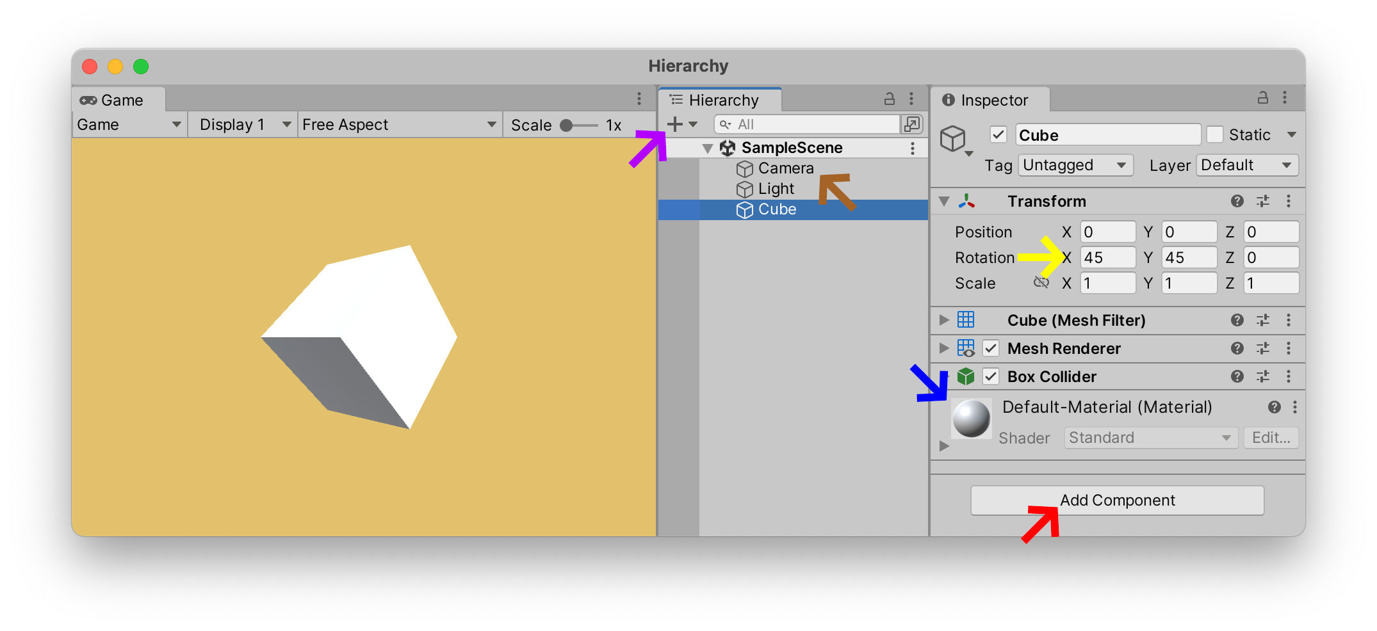Disable the Cube active checkbox
Screen dimensions: 1377x631
pyautogui.click(x=998, y=135)
